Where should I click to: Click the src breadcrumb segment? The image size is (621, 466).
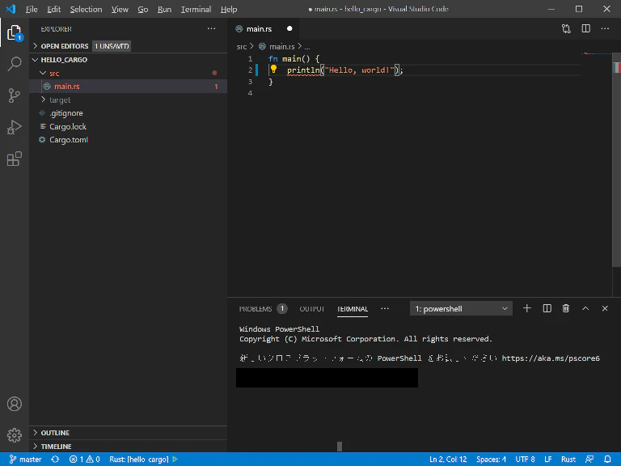242,47
